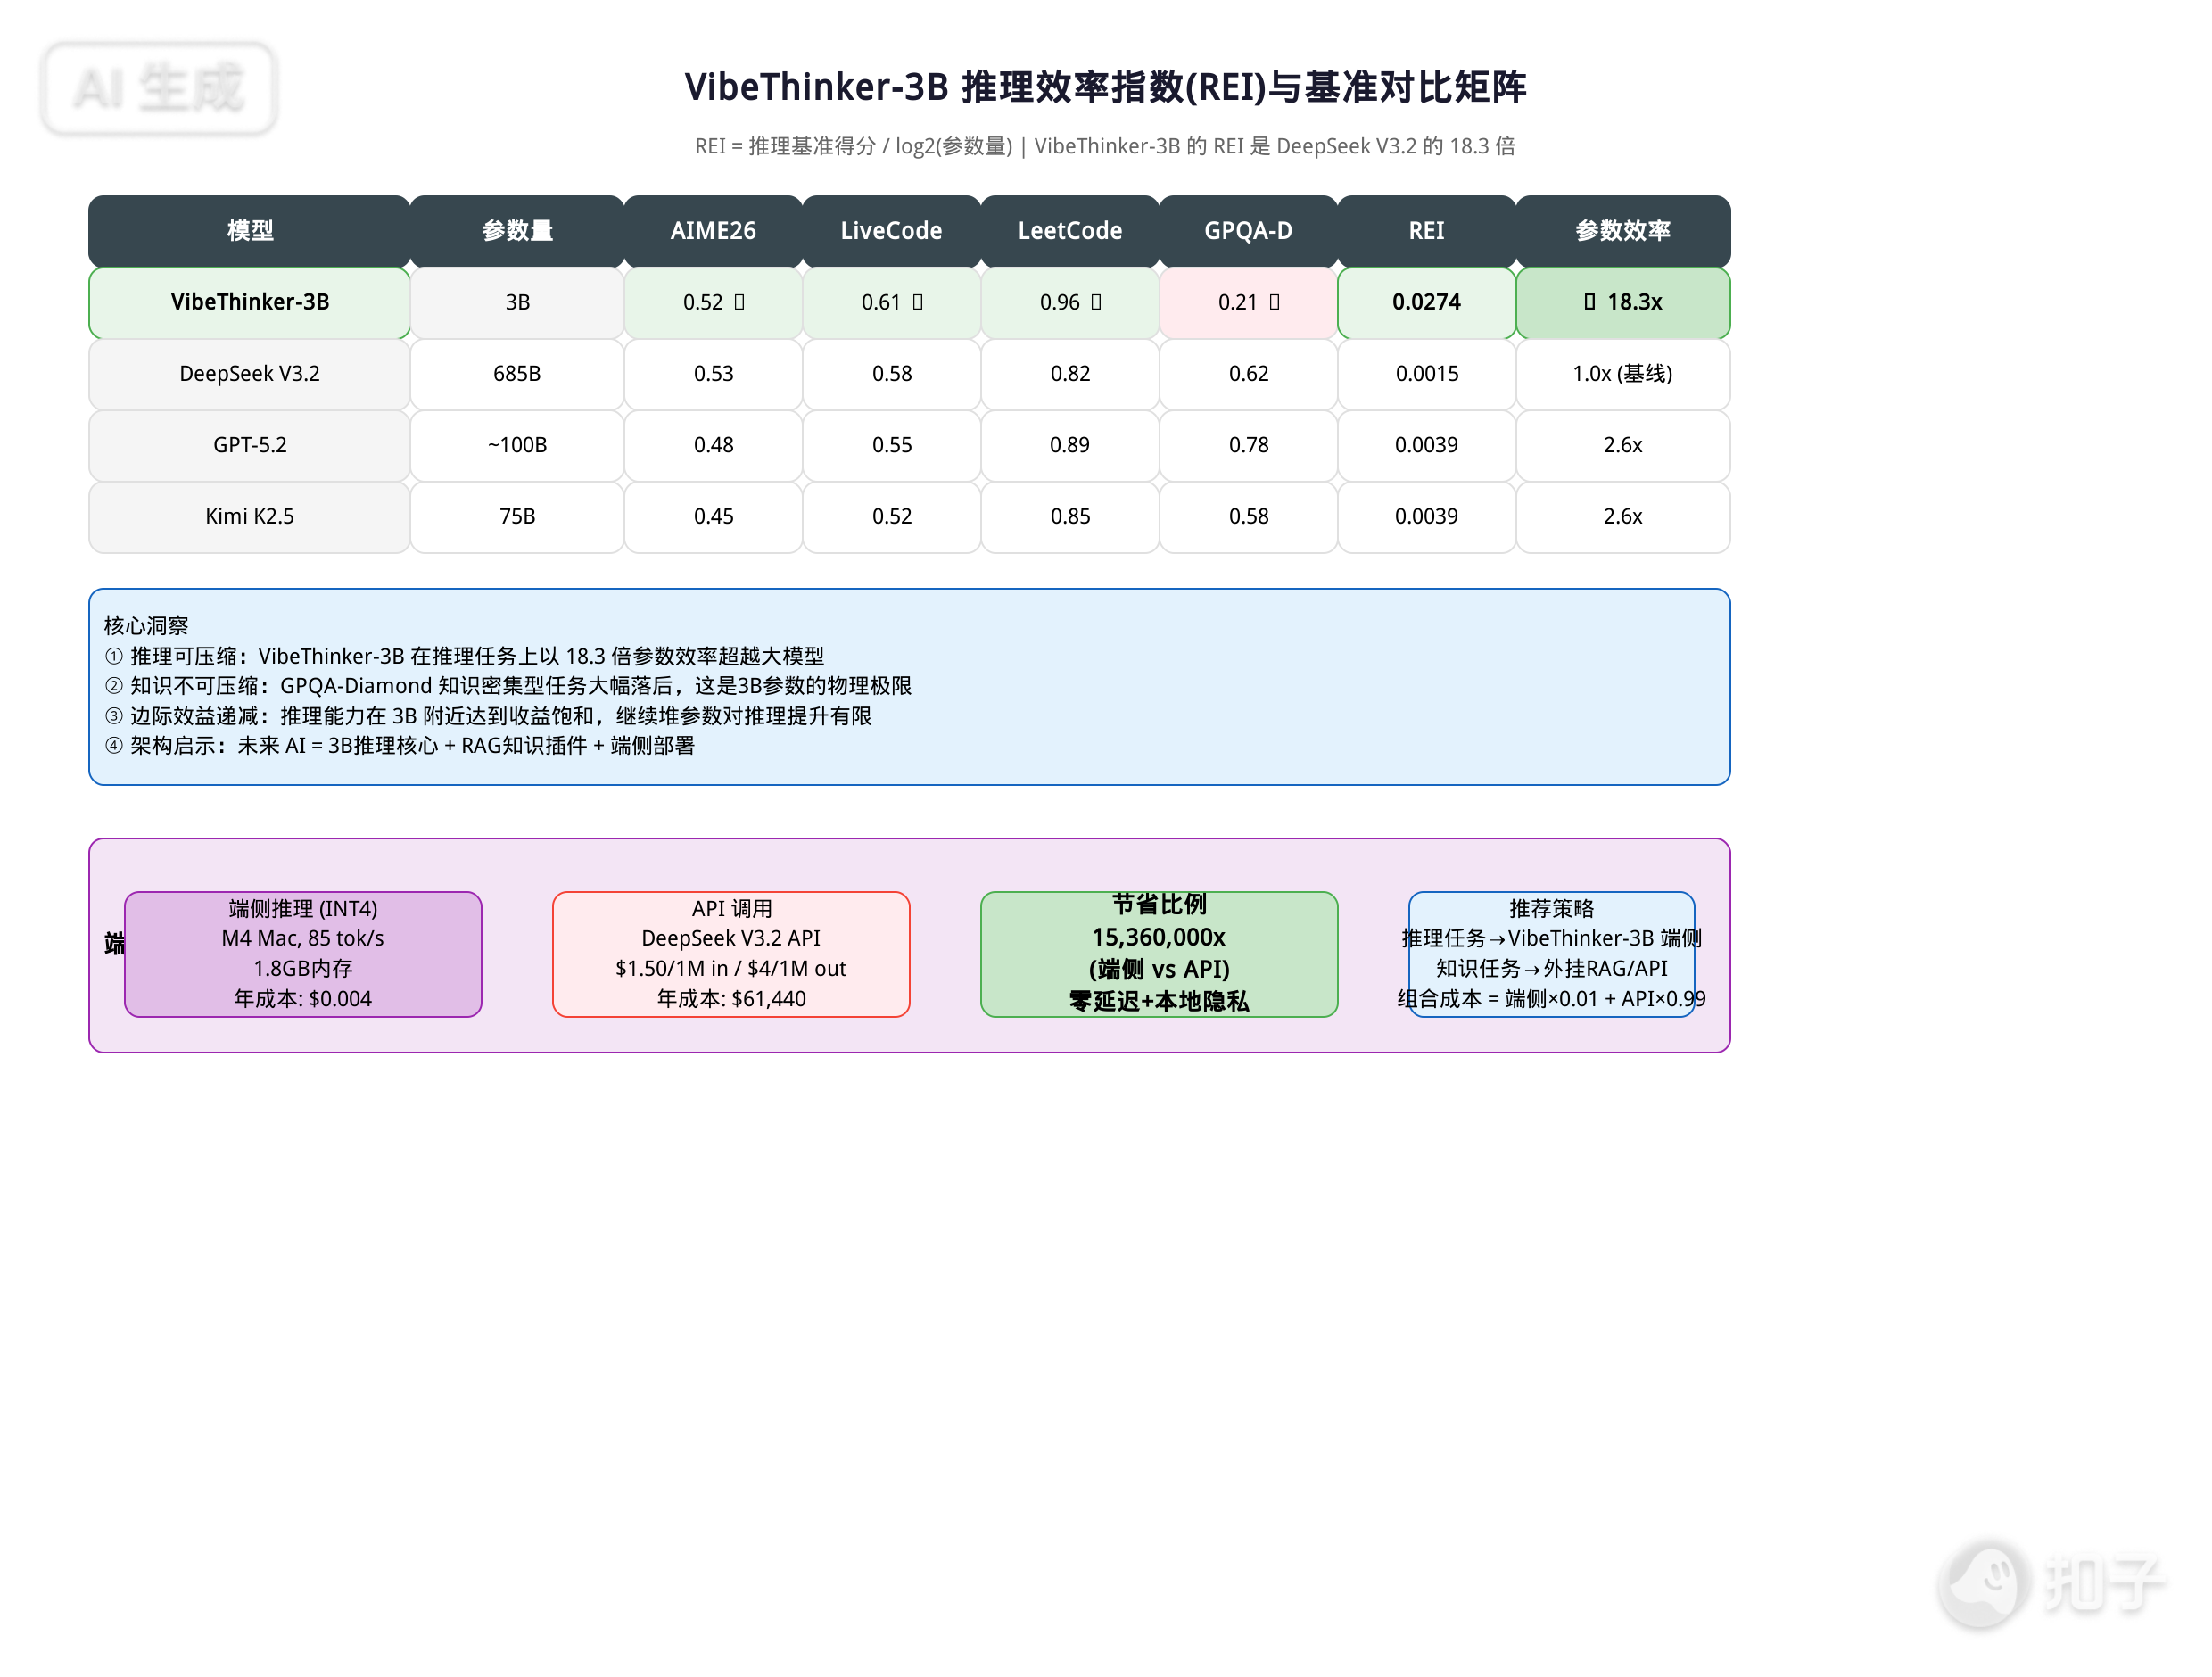Viewport: 2212px width, 1677px height.
Task: Click the '~100B' parameter count cell
Action: click(517, 445)
